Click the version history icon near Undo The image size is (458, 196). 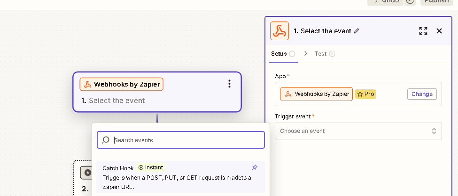click(411, 1)
